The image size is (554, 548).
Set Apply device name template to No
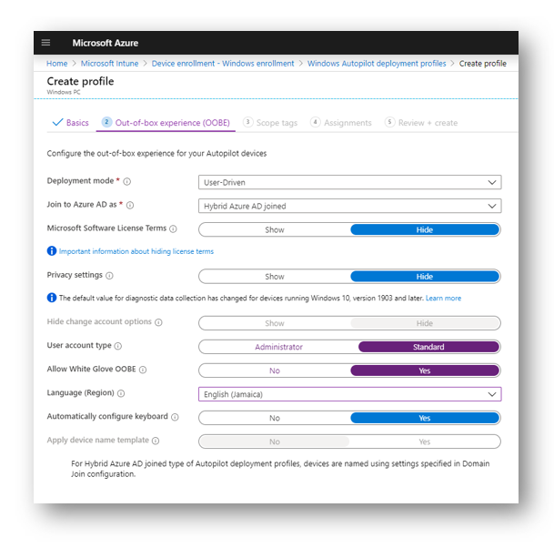tap(275, 441)
